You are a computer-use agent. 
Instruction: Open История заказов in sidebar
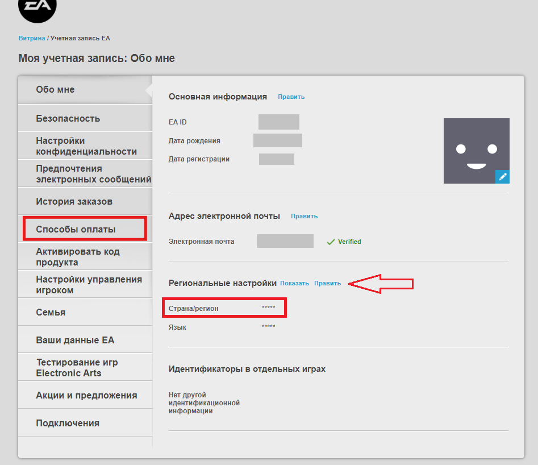pos(74,201)
